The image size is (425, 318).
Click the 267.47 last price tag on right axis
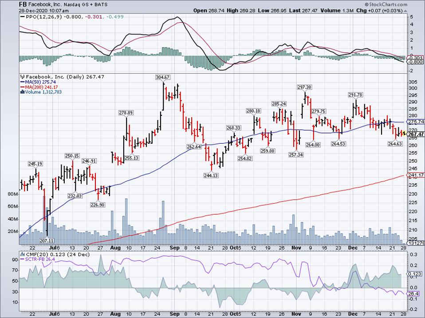coord(416,134)
